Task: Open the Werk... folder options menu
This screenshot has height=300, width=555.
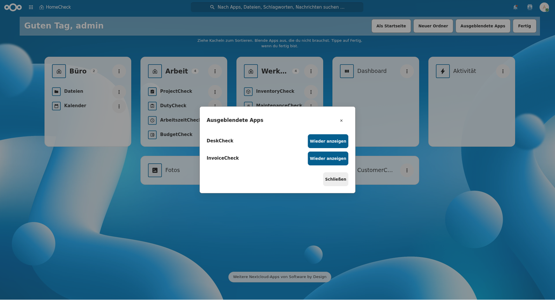Action: point(311,71)
